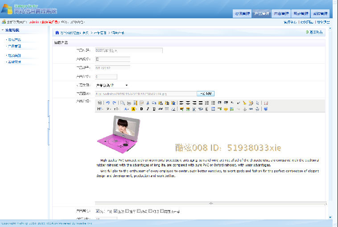The height and width of the screenshot is (227, 338).
Task: Toggle the second checked product attribute checkbox
Action: coord(115,211)
